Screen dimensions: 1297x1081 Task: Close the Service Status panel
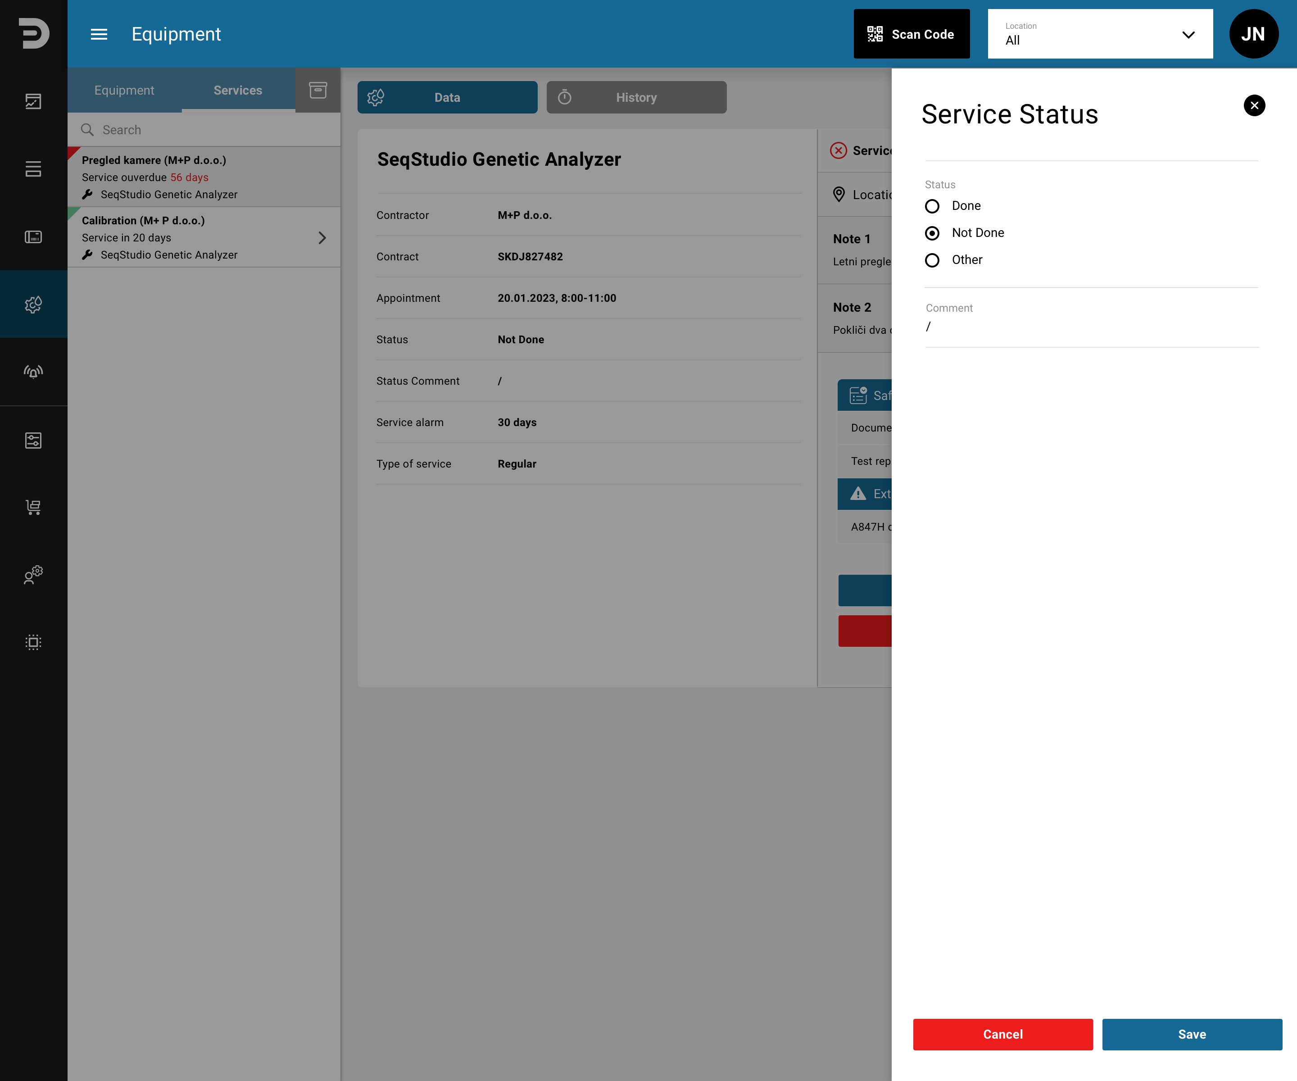(1254, 106)
